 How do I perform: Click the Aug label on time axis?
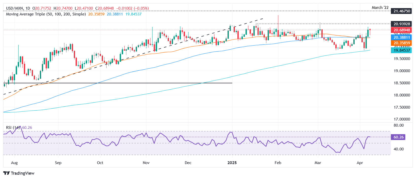14,163
